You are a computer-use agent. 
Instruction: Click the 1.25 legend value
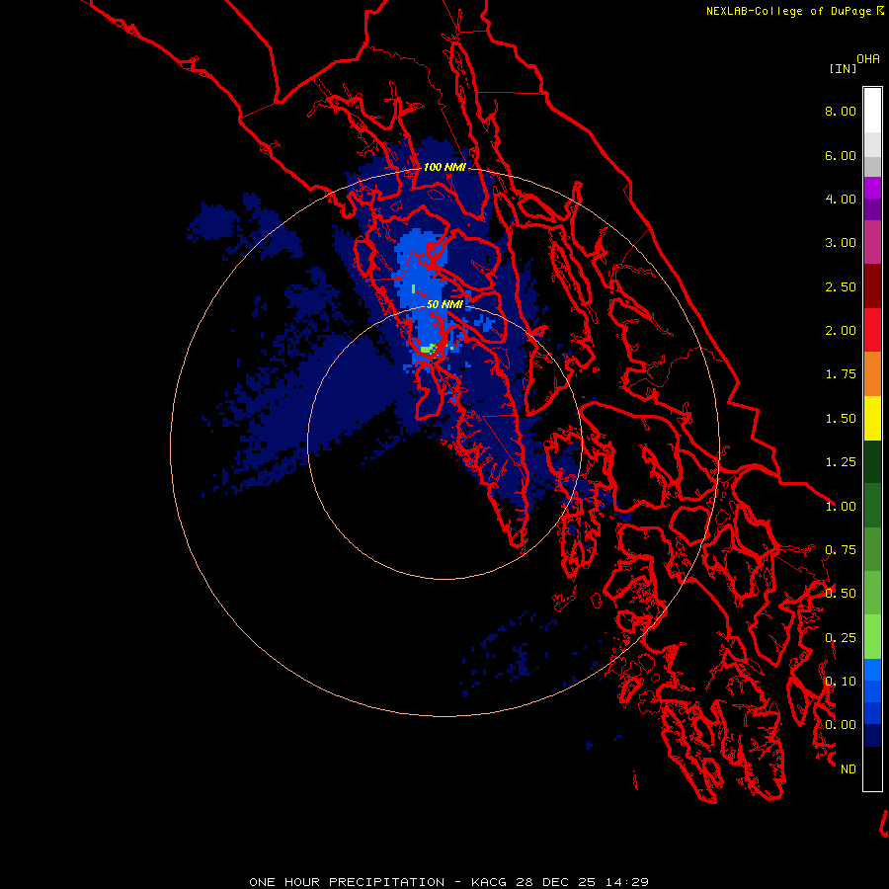point(841,462)
